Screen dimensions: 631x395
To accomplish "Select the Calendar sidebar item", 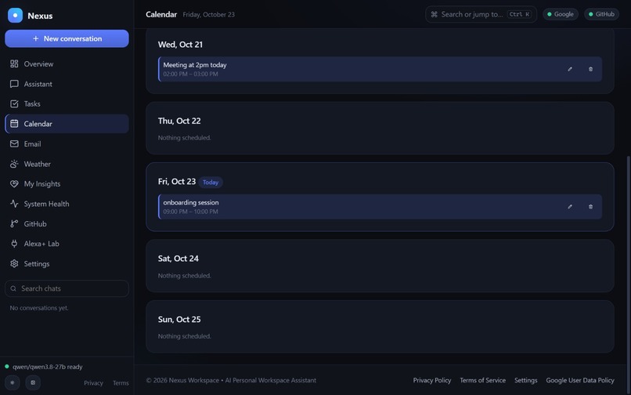I will pyautogui.click(x=67, y=124).
